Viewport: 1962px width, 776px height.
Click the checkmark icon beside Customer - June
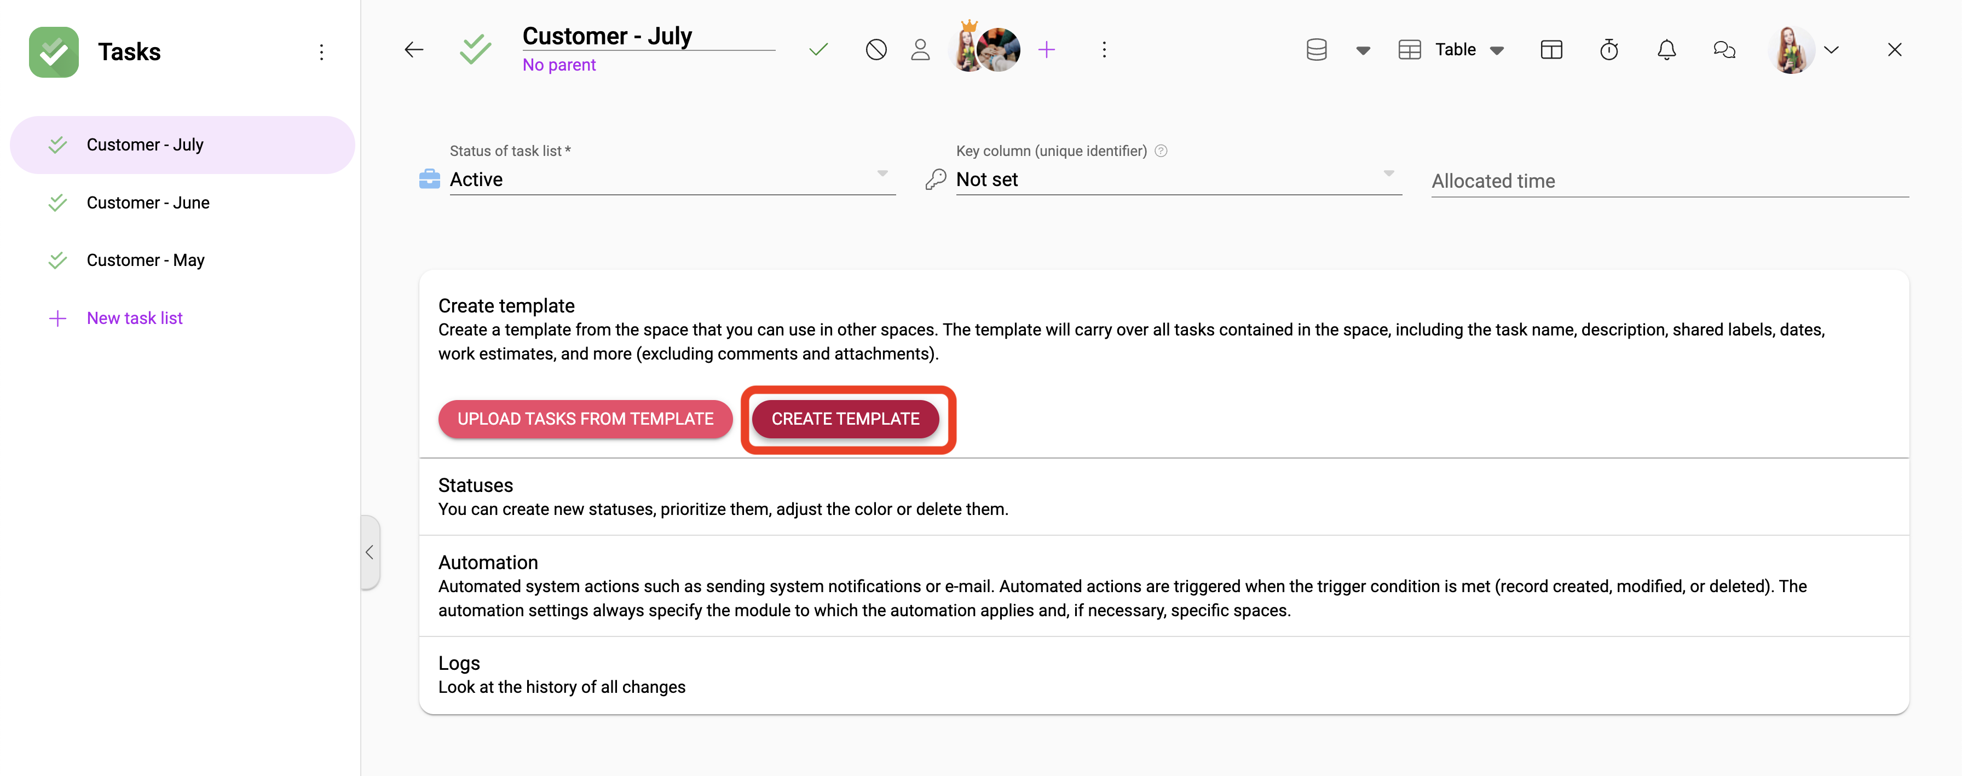(x=57, y=202)
